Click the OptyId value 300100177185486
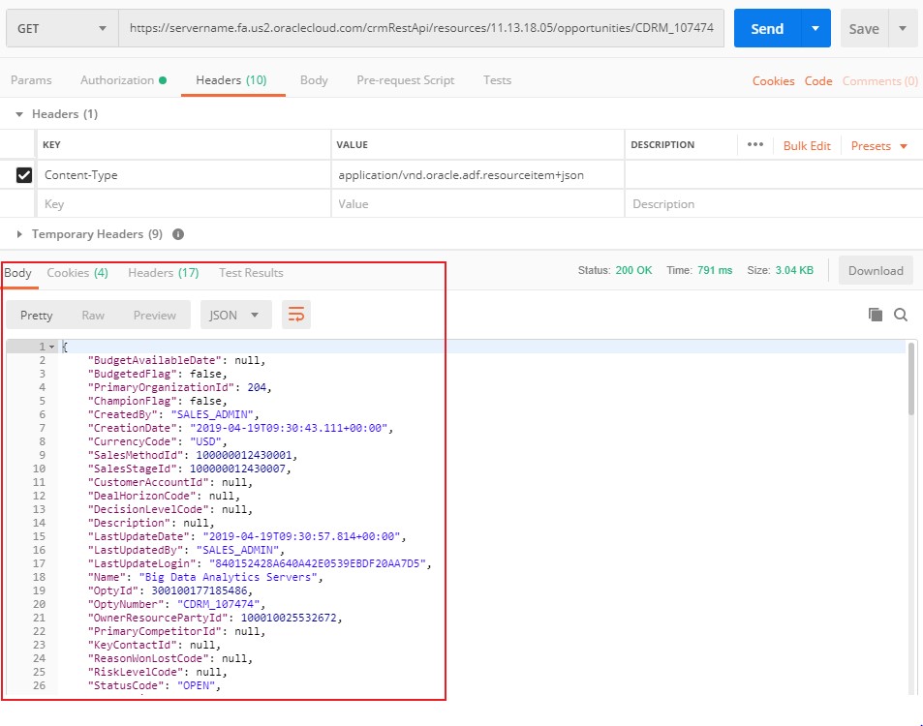The image size is (923, 726). point(199,590)
